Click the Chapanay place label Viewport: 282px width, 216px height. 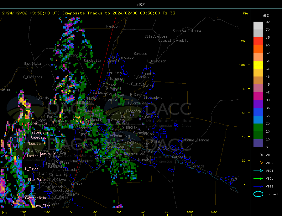point(133,111)
